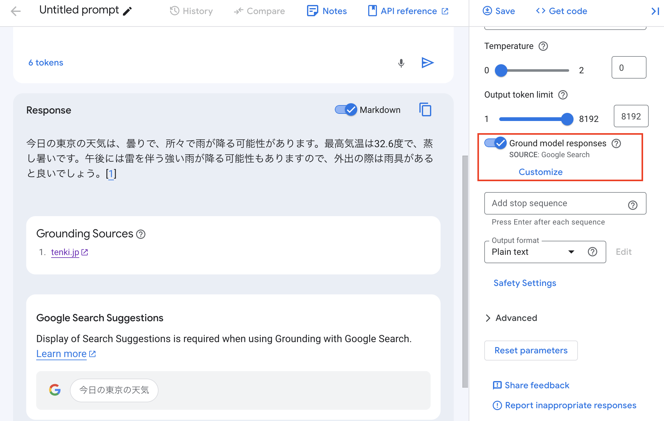Collapse the right settings panel icon

click(x=655, y=11)
